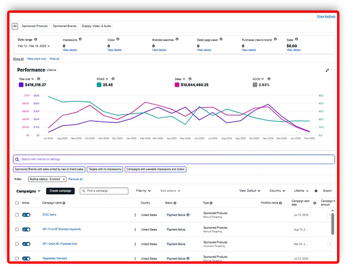Click the teal ROAS color swatch
347x268 pixels.
[x=99, y=84]
